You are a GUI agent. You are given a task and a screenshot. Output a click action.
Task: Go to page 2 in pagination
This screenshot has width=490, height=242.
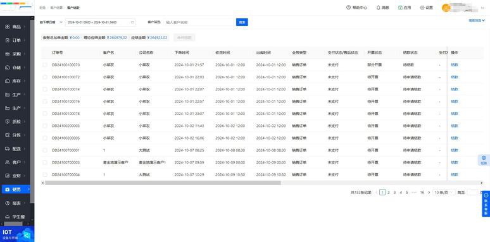pos(389,193)
